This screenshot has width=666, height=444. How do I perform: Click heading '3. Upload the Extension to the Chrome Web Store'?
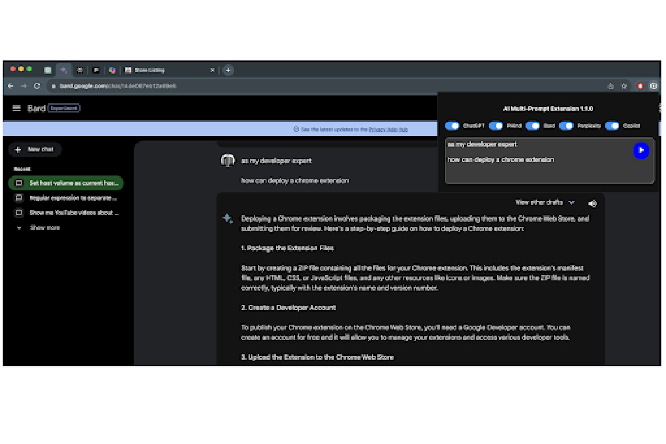[x=317, y=357]
